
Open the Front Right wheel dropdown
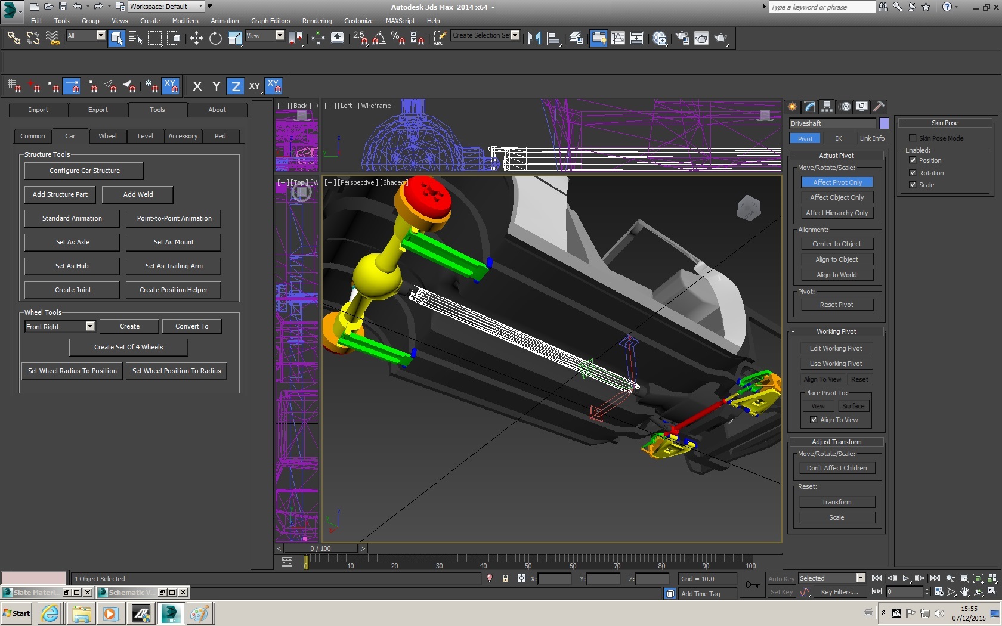(90, 327)
